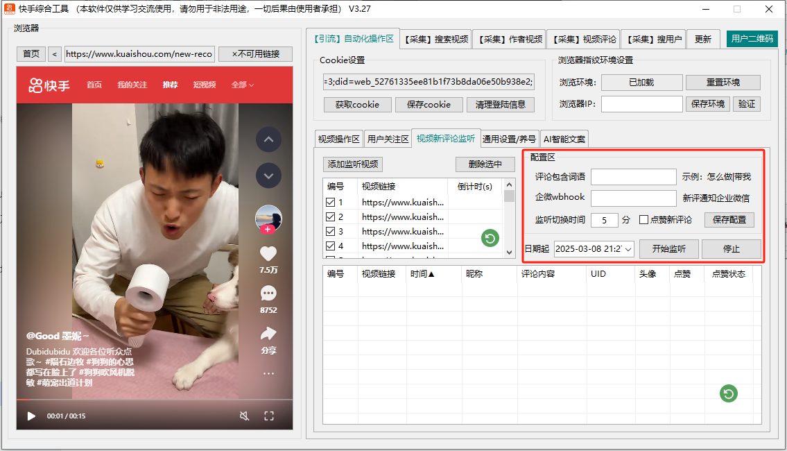Enter fullscreen mode in video player

pyautogui.click(x=269, y=416)
